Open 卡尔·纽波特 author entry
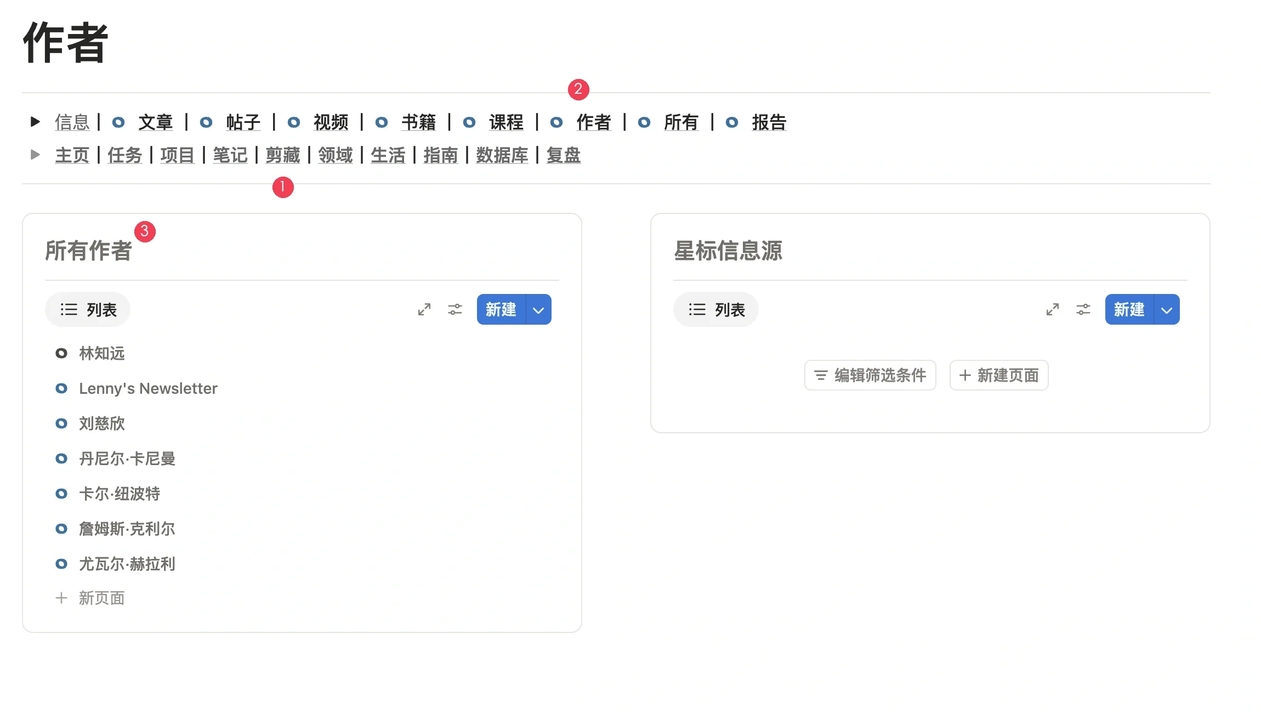1261x713 pixels. click(x=120, y=494)
